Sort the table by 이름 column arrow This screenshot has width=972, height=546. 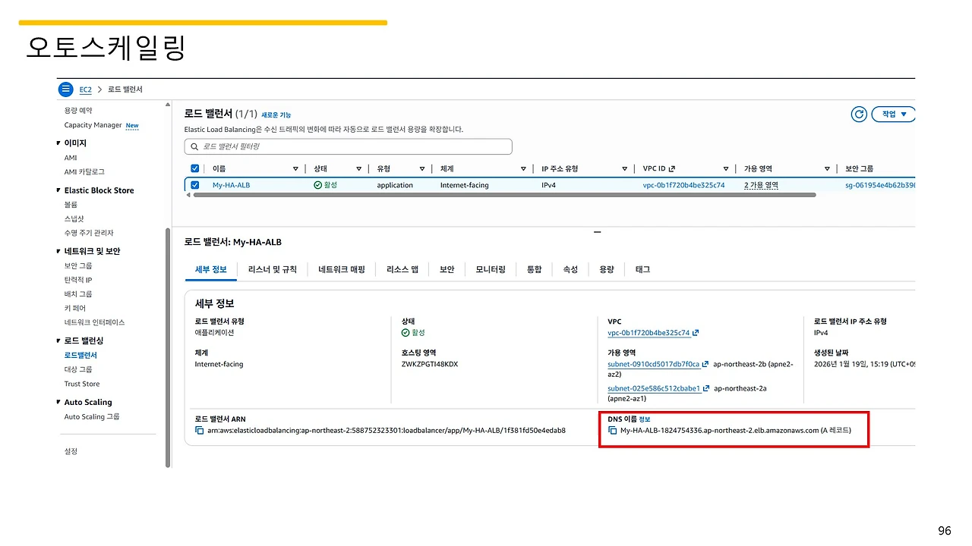tap(296, 169)
